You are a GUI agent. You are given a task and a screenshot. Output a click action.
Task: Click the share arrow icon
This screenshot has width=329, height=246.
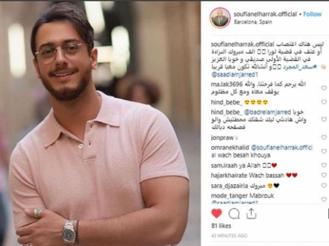[x=251, y=214]
